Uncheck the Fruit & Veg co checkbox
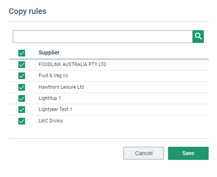Viewport: 217px width, 177px height. (22, 76)
